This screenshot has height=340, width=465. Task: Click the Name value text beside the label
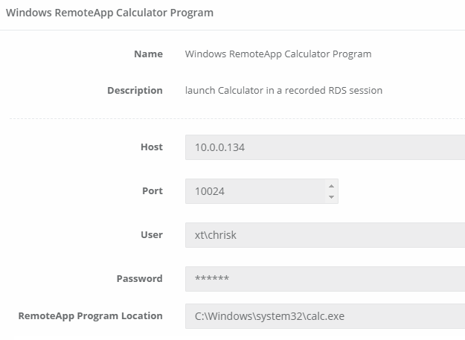[278, 54]
